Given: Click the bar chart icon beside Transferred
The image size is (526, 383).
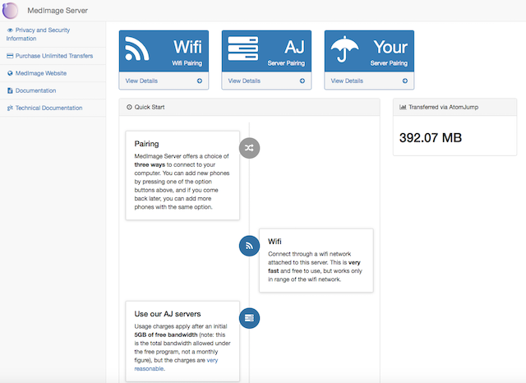Looking at the screenshot, I should click(x=403, y=107).
